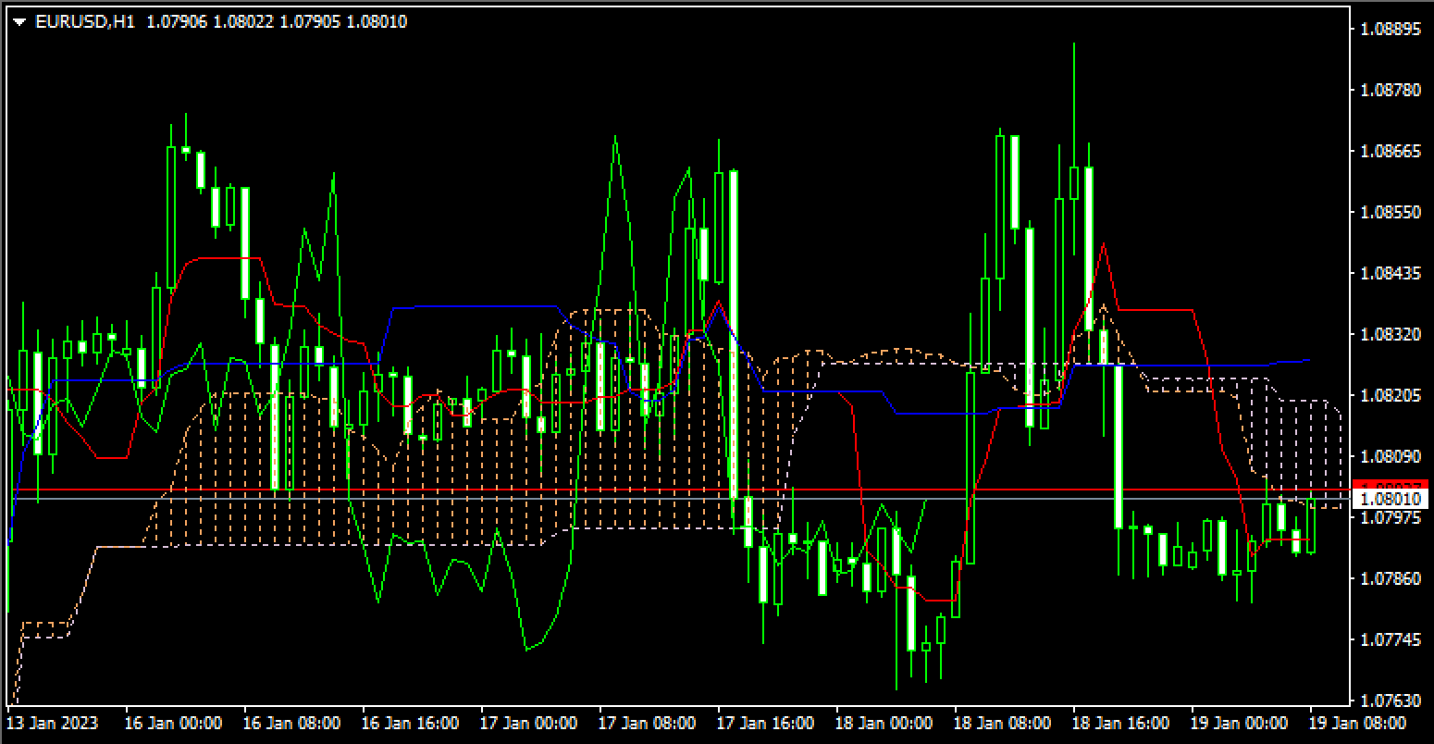
Task: Click the 1.08435 price axis label
Action: [x=1390, y=273]
